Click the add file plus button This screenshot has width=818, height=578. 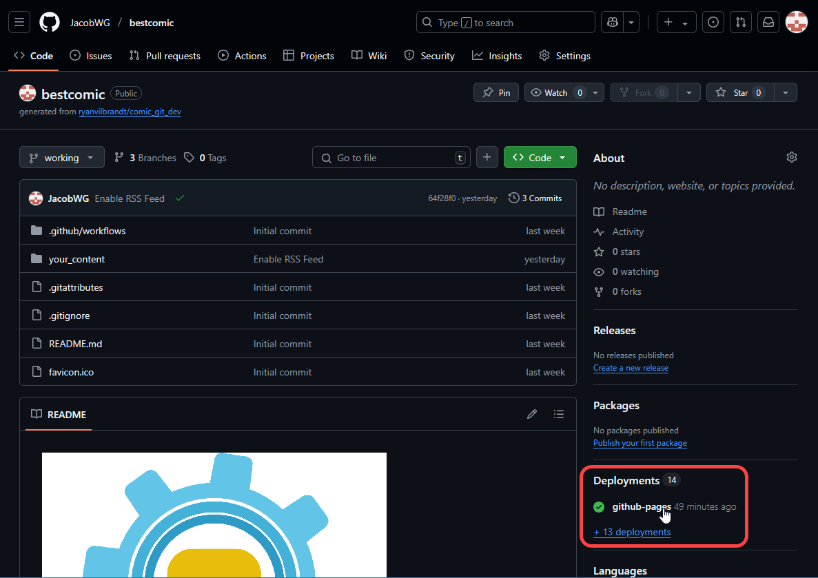tap(487, 158)
